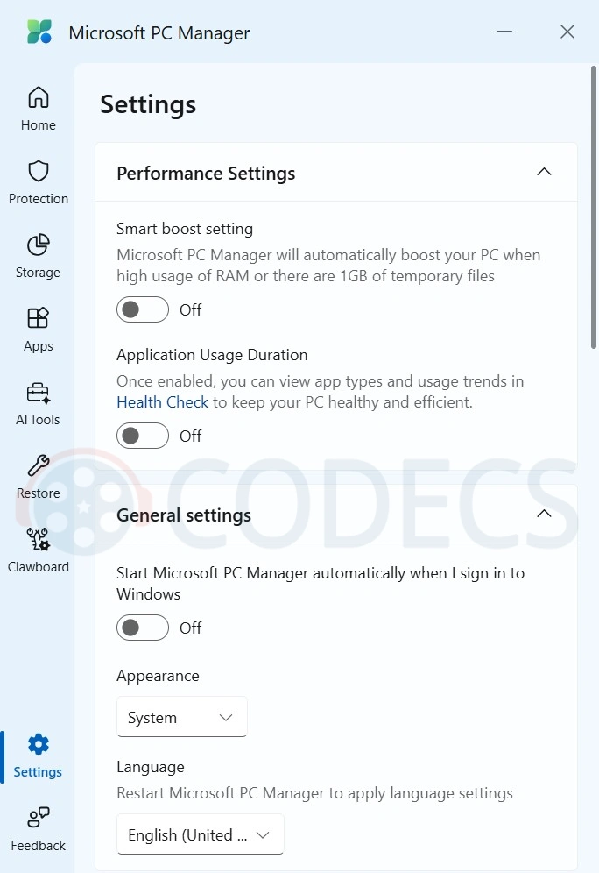
Task: Open the Home page icon
Action: [x=38, y=97]
